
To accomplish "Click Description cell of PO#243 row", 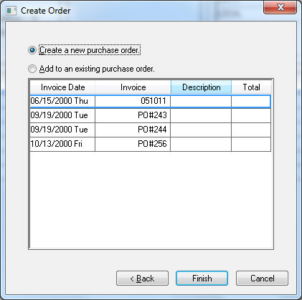I will click(201, 115).
